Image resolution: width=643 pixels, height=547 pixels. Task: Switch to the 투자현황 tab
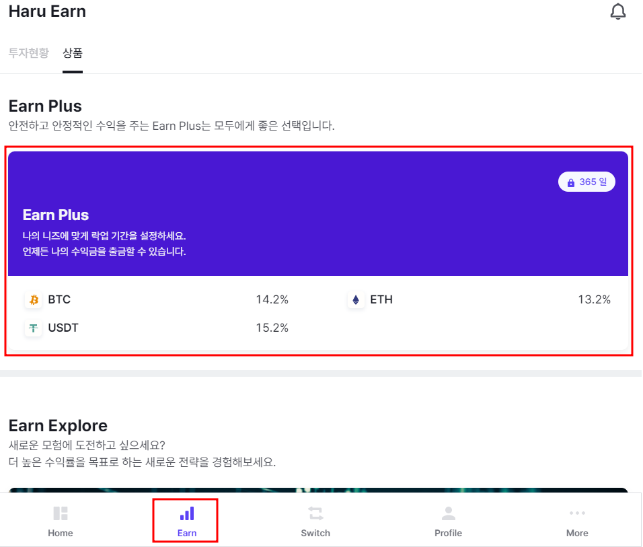tap(29, 53)
